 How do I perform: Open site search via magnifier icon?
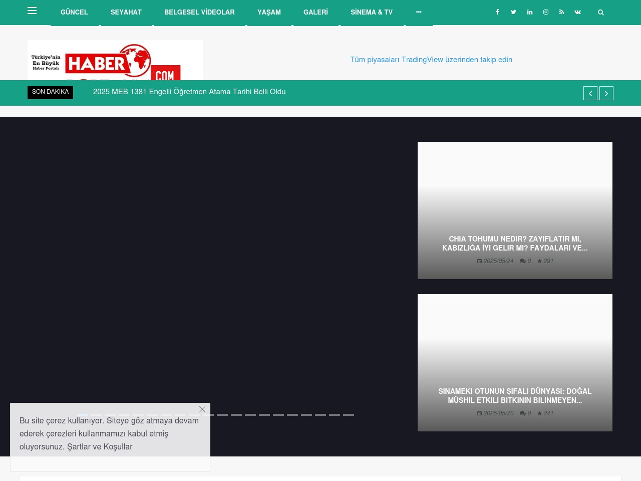[601, 13]
